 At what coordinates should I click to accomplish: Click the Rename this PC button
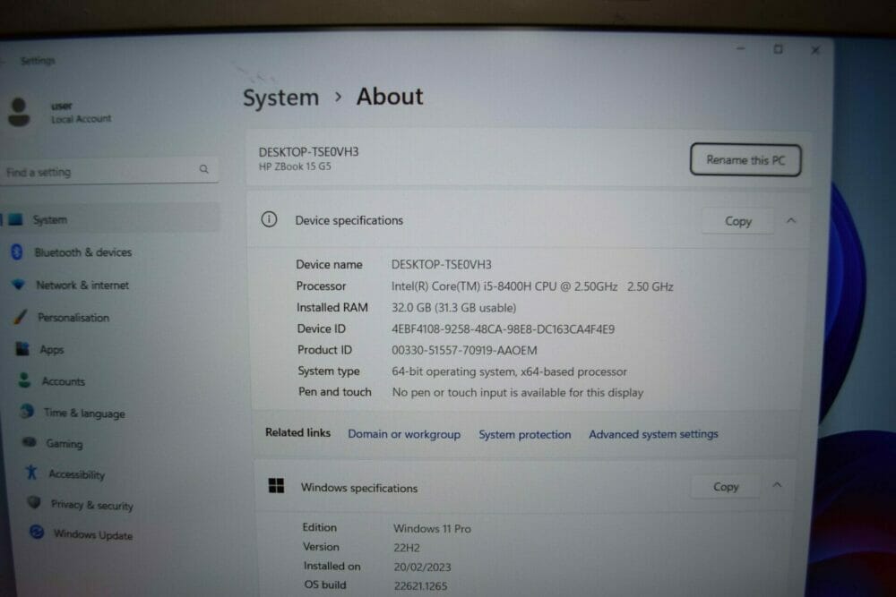(x=745, y=159)
